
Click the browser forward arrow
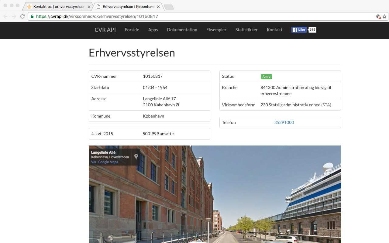[14, 16]
